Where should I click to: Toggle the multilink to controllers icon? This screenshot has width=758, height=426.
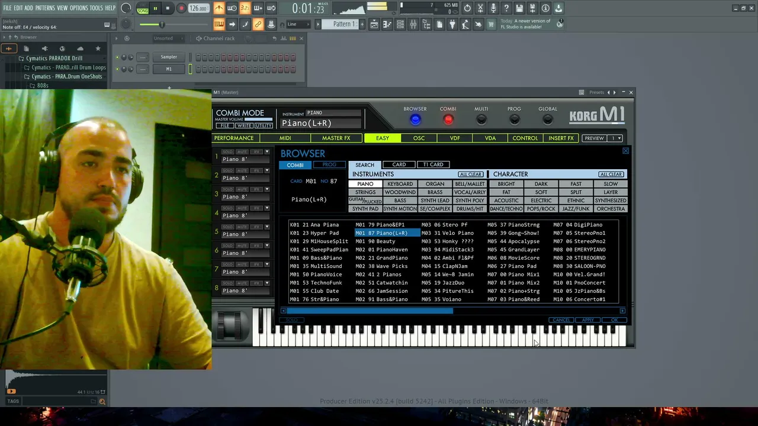point(258,24)
